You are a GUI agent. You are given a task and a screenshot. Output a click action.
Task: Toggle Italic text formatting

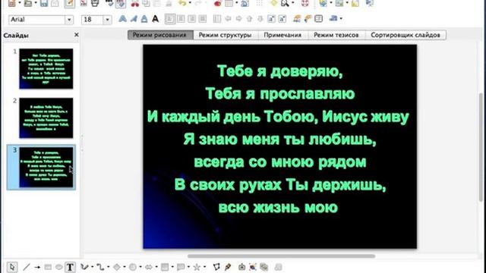point(134,19)
